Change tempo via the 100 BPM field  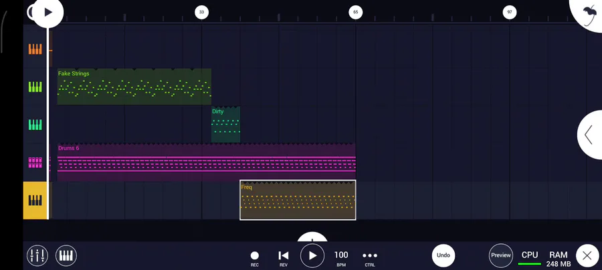pyautogui.click(x=341, y=258)
